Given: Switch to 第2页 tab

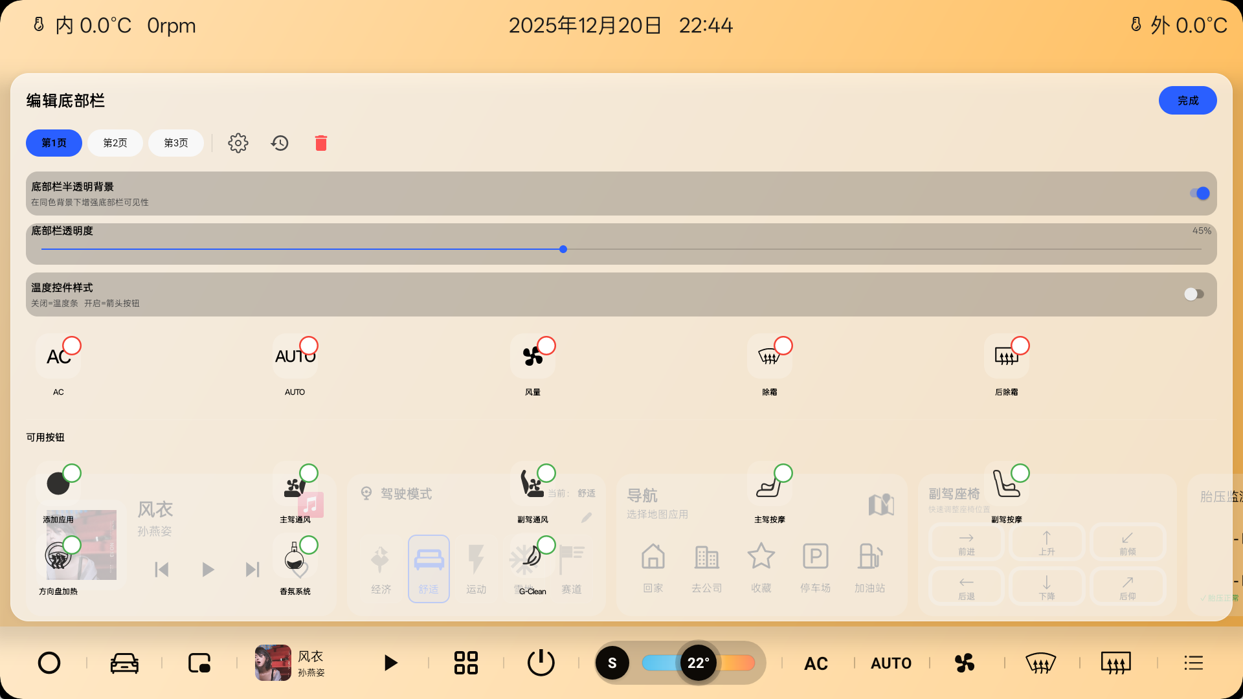Looking at the screenshot, I should tap(115, 143).
